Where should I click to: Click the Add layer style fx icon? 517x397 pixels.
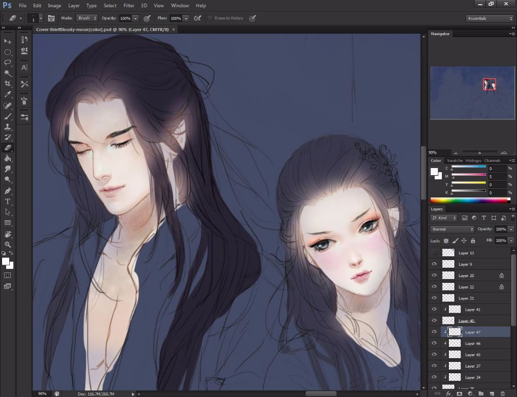point(448,394)
